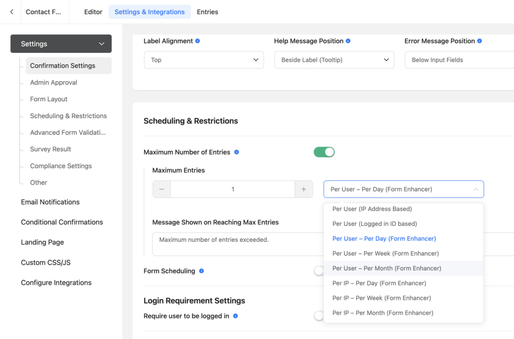The width and height of the screenshot is (514, 339).
Task: Open Confirmation Settings in sidebar
Action: 68,66
